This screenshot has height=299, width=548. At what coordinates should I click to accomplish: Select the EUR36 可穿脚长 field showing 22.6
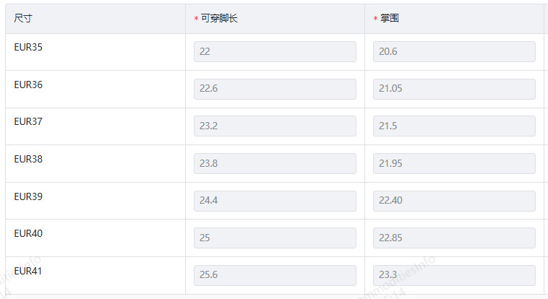[x=275, y=89]
